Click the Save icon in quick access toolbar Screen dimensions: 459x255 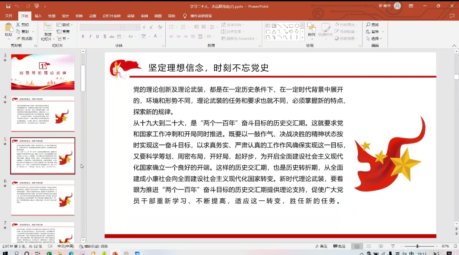click(8, 6)
